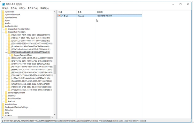Click the BITS folder icon
Viewport: 194px width, 124px height.
click(x=3, y=113)
